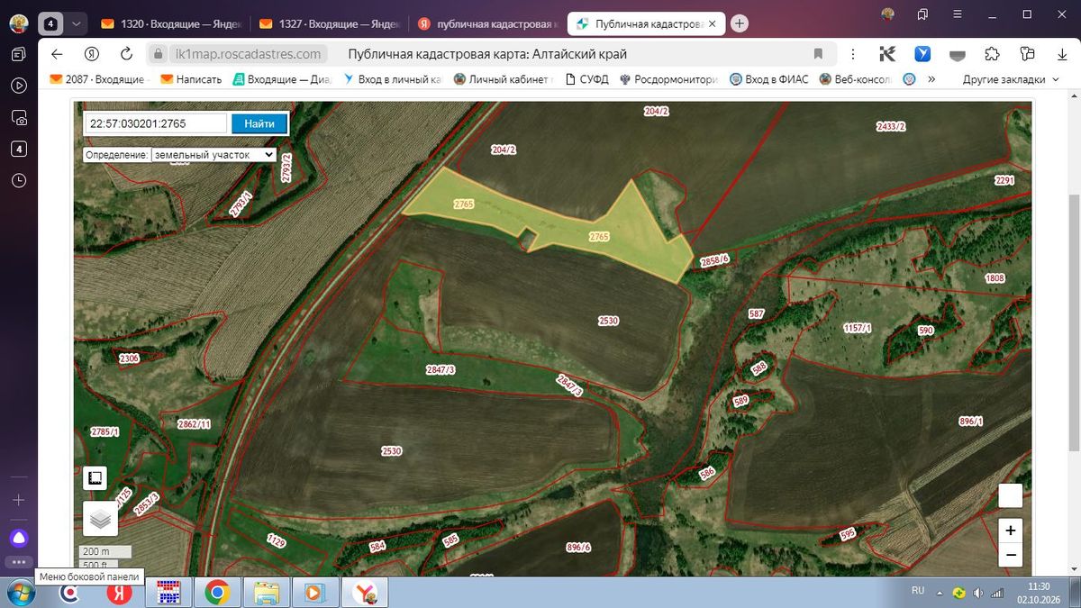Click the Найти search button
The height and width of the screenshot is (608, 1081).
(x=259, y=123)
